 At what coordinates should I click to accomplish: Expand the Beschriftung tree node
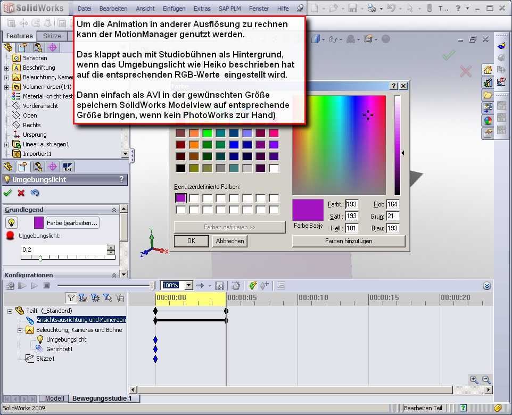click(6, 68)
